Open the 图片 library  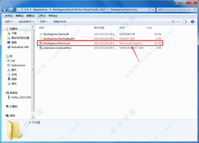coord(14,70)
